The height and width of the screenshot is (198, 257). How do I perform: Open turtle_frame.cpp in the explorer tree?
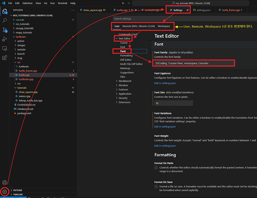pyautogui.click(x=28, y=71)
